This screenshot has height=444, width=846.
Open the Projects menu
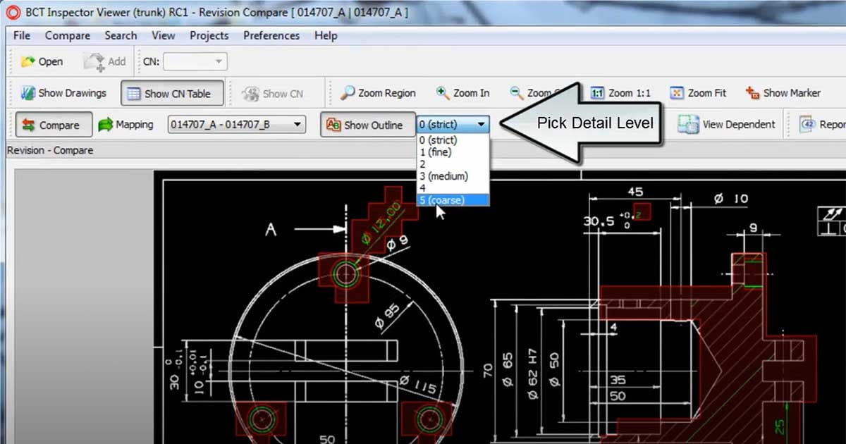(x=209, y=35)
